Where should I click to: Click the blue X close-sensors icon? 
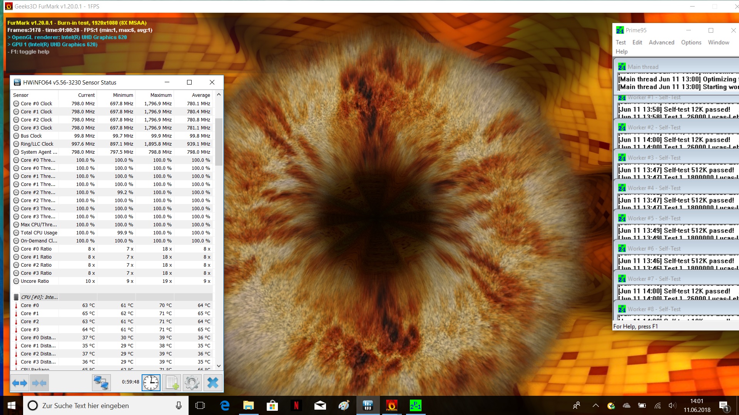coord(212,383)
